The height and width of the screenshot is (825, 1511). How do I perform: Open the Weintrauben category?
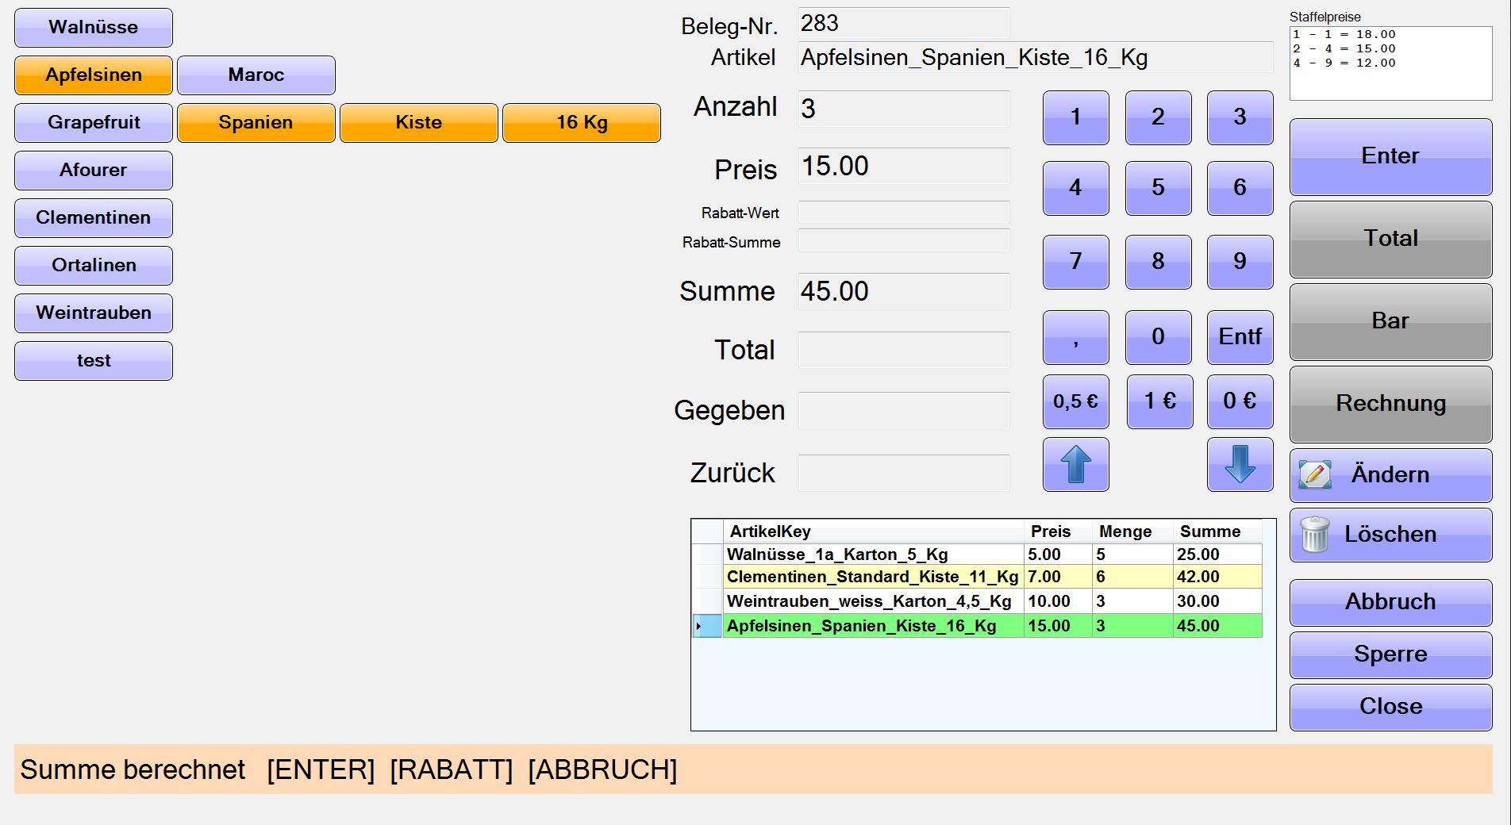pos(94,313)
